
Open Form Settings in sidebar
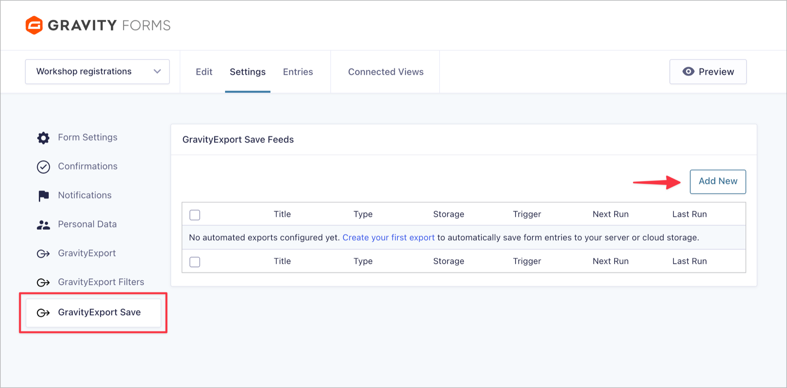coord(88,137)
